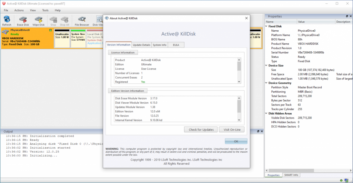The width and height of the screenshot is (353, 183).
Task: Select the Erase Disk tool
Action: [23, 21]
